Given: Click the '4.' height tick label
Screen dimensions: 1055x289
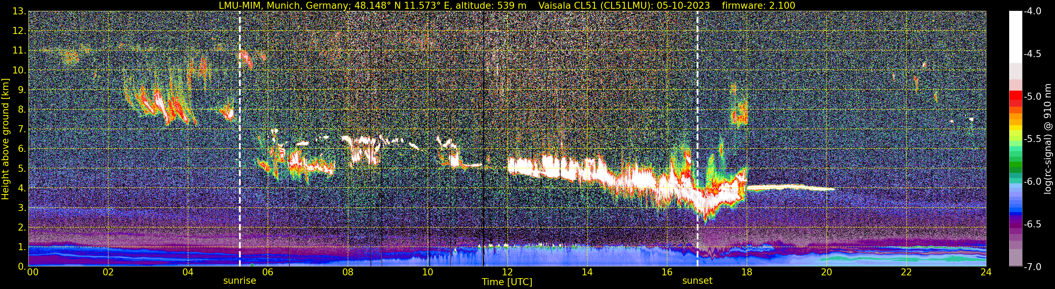Looking at the screenshot, I should [22, 188].
